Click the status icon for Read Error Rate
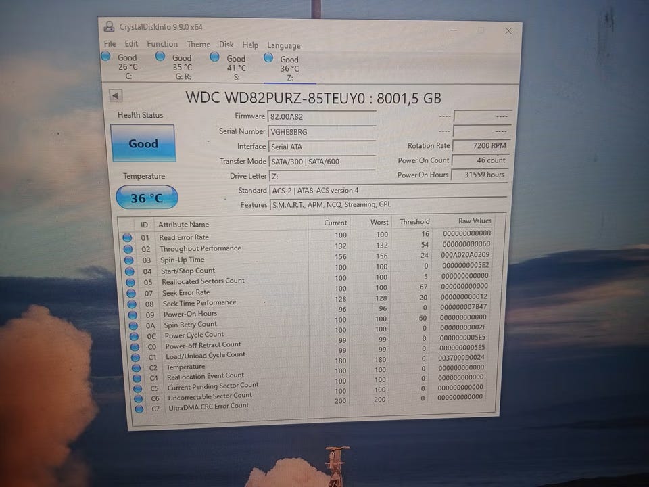The height and width of the screenshot is (487, 649). [127, 237]
